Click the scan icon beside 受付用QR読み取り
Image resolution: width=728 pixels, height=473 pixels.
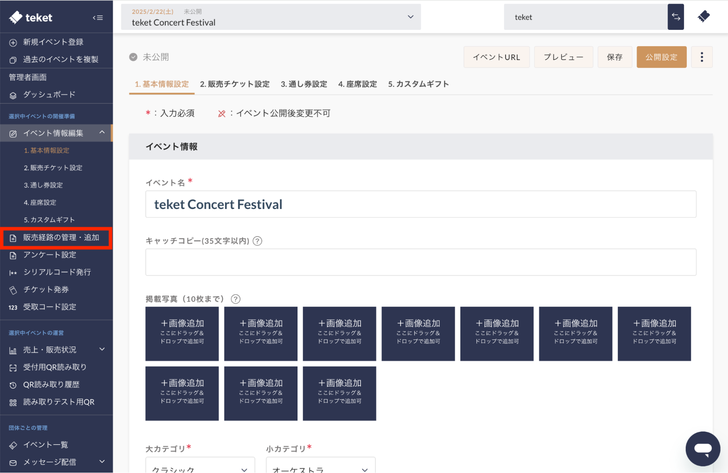coord(13,368)
